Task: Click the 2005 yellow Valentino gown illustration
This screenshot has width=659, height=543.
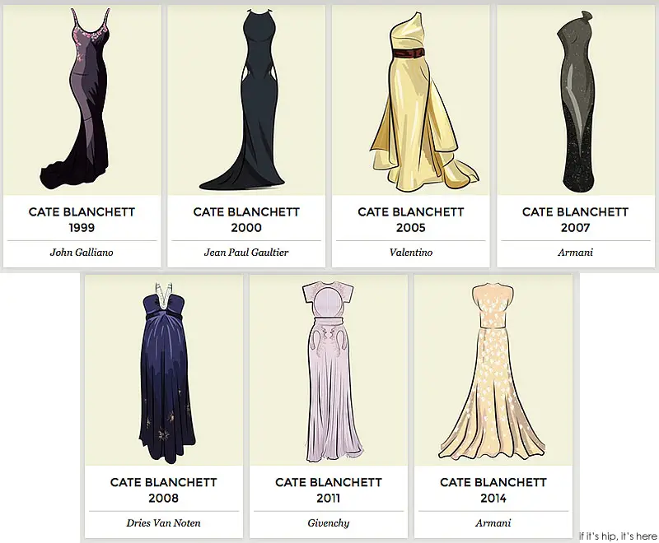Action: 423,100
